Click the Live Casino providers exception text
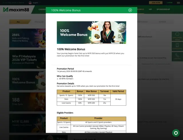The height and width of the screenshot is (140, 183). (98, 127)
